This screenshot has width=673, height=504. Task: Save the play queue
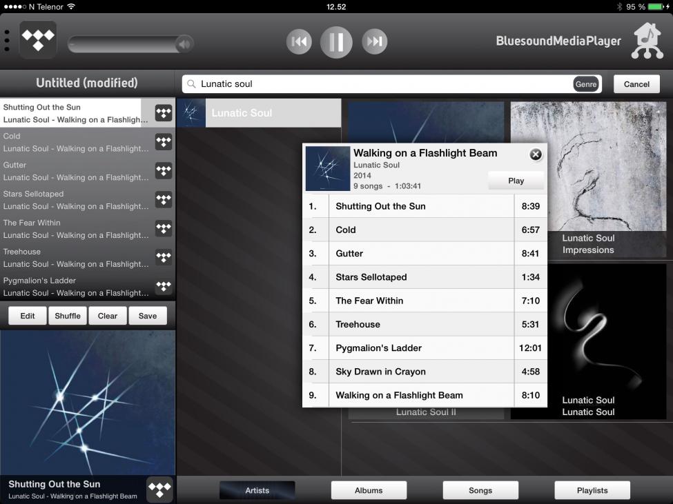point(148,316)
